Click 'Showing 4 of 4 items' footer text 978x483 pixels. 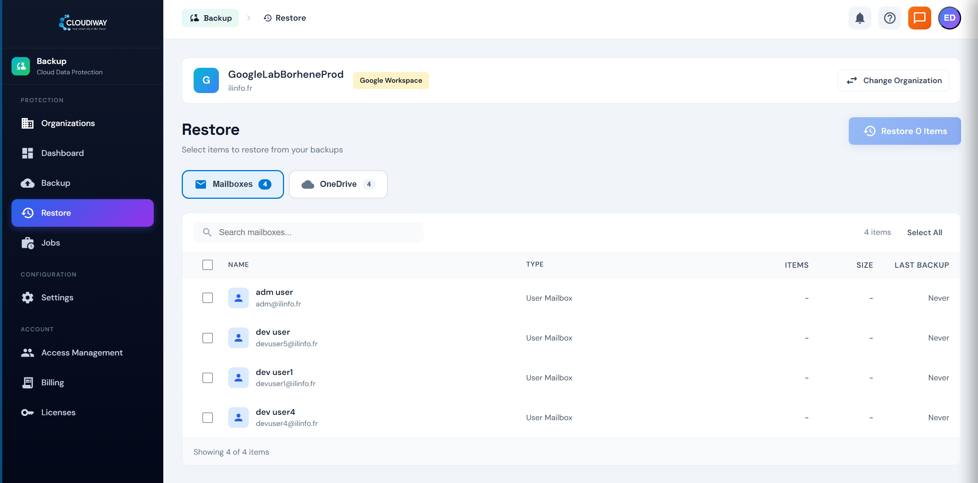(x=231, y=452)
